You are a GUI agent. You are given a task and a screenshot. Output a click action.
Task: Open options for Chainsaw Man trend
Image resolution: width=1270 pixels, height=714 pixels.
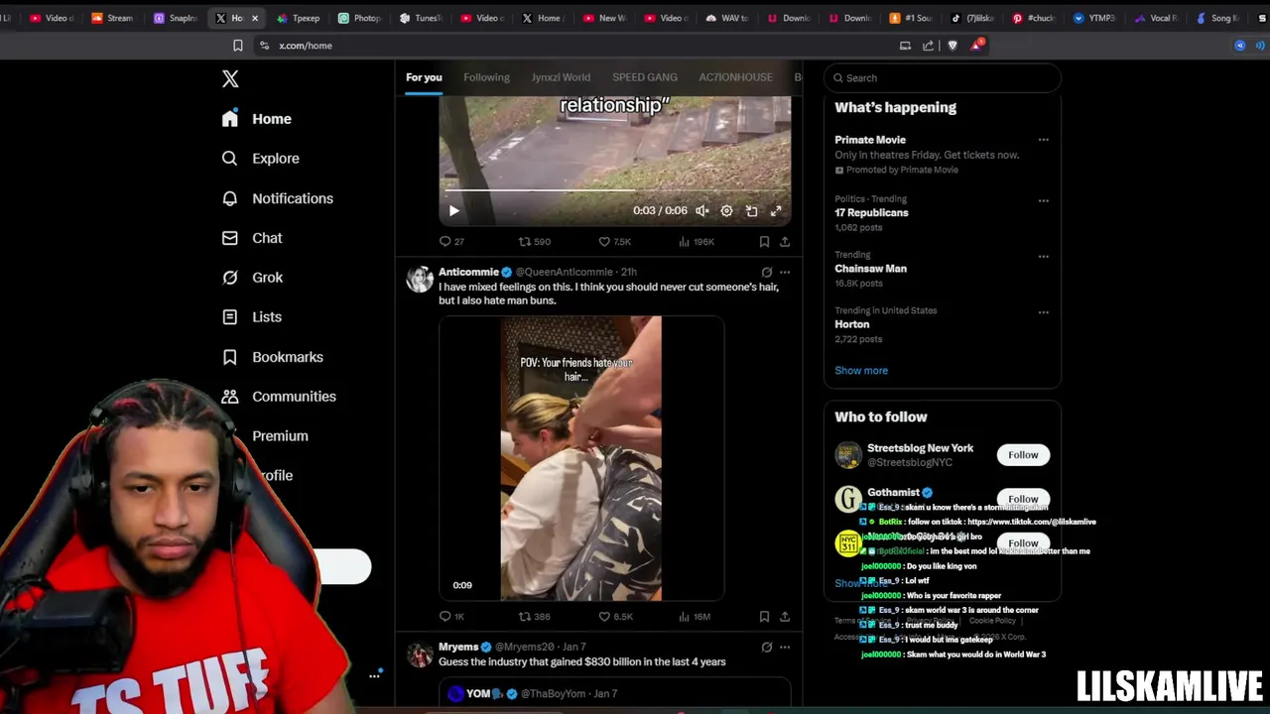(1043, 256)
